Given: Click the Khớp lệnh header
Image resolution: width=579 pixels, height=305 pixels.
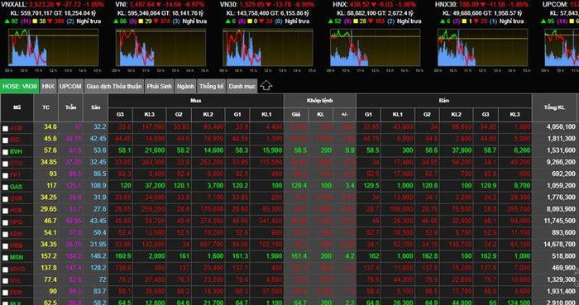Looking at the screenshot, I should (320, 101).
